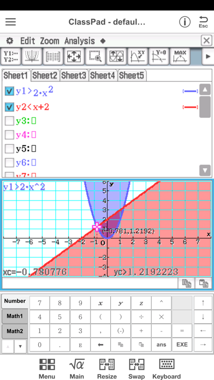Tap the EXE key
The width and height of the screenshot is (214, 380).
coord(182,345)
